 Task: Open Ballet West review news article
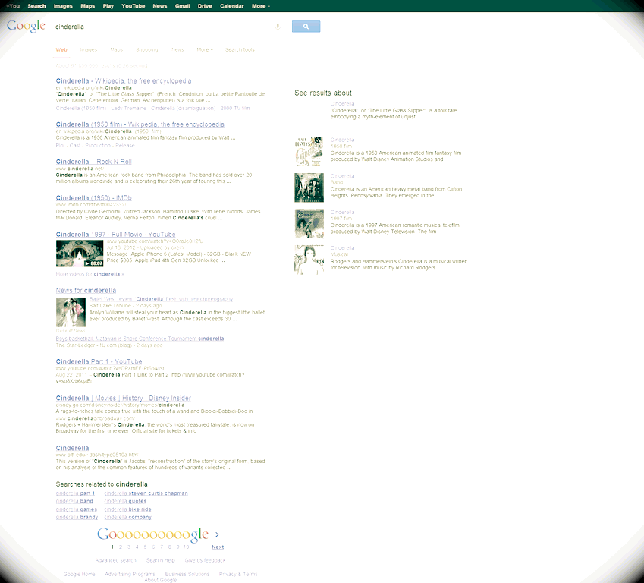coord(161,299)
